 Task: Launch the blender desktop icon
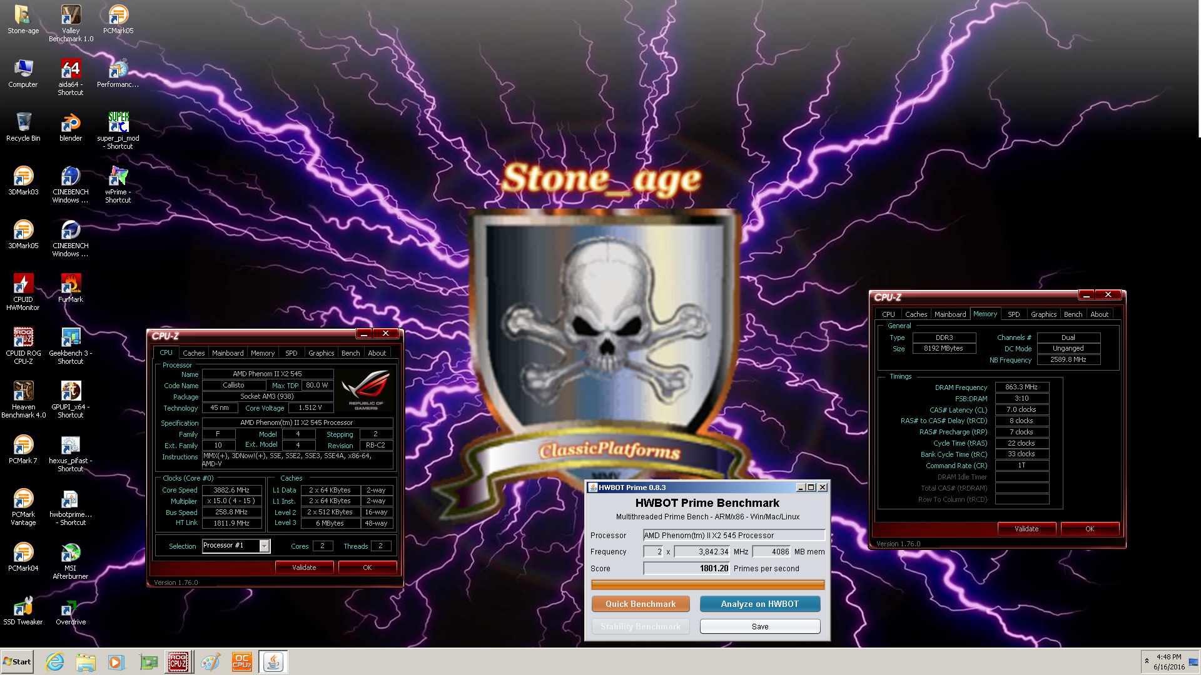71,127
